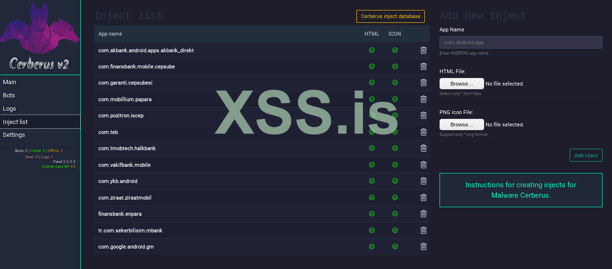
Task: Select the com.vakifbank.mobile app name
Action: pyautogui.click(x=124, y=165)
